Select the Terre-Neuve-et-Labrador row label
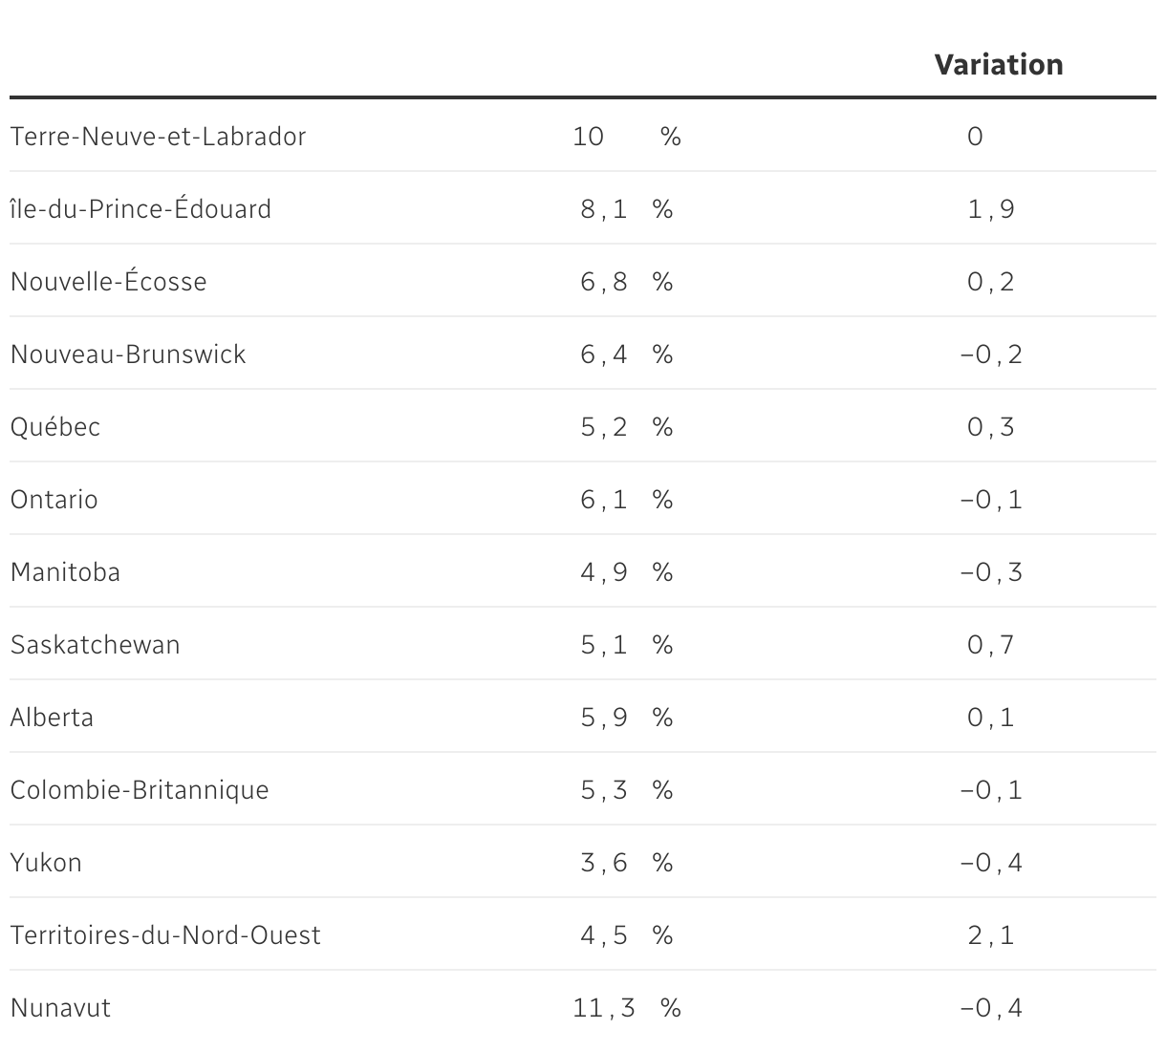The width and height of the screenshot is (1166, 1051). [158, 137]
